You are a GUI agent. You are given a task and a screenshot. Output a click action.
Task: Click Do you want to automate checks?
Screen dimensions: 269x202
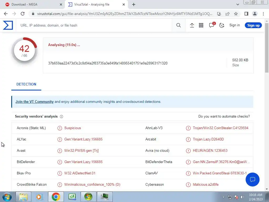tap(224, 116)
